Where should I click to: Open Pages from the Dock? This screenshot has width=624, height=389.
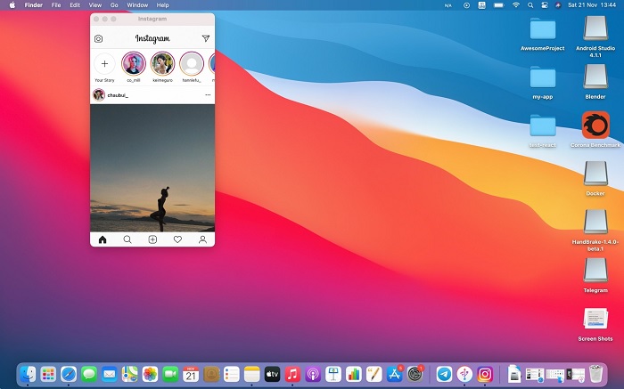pos(374,374)
